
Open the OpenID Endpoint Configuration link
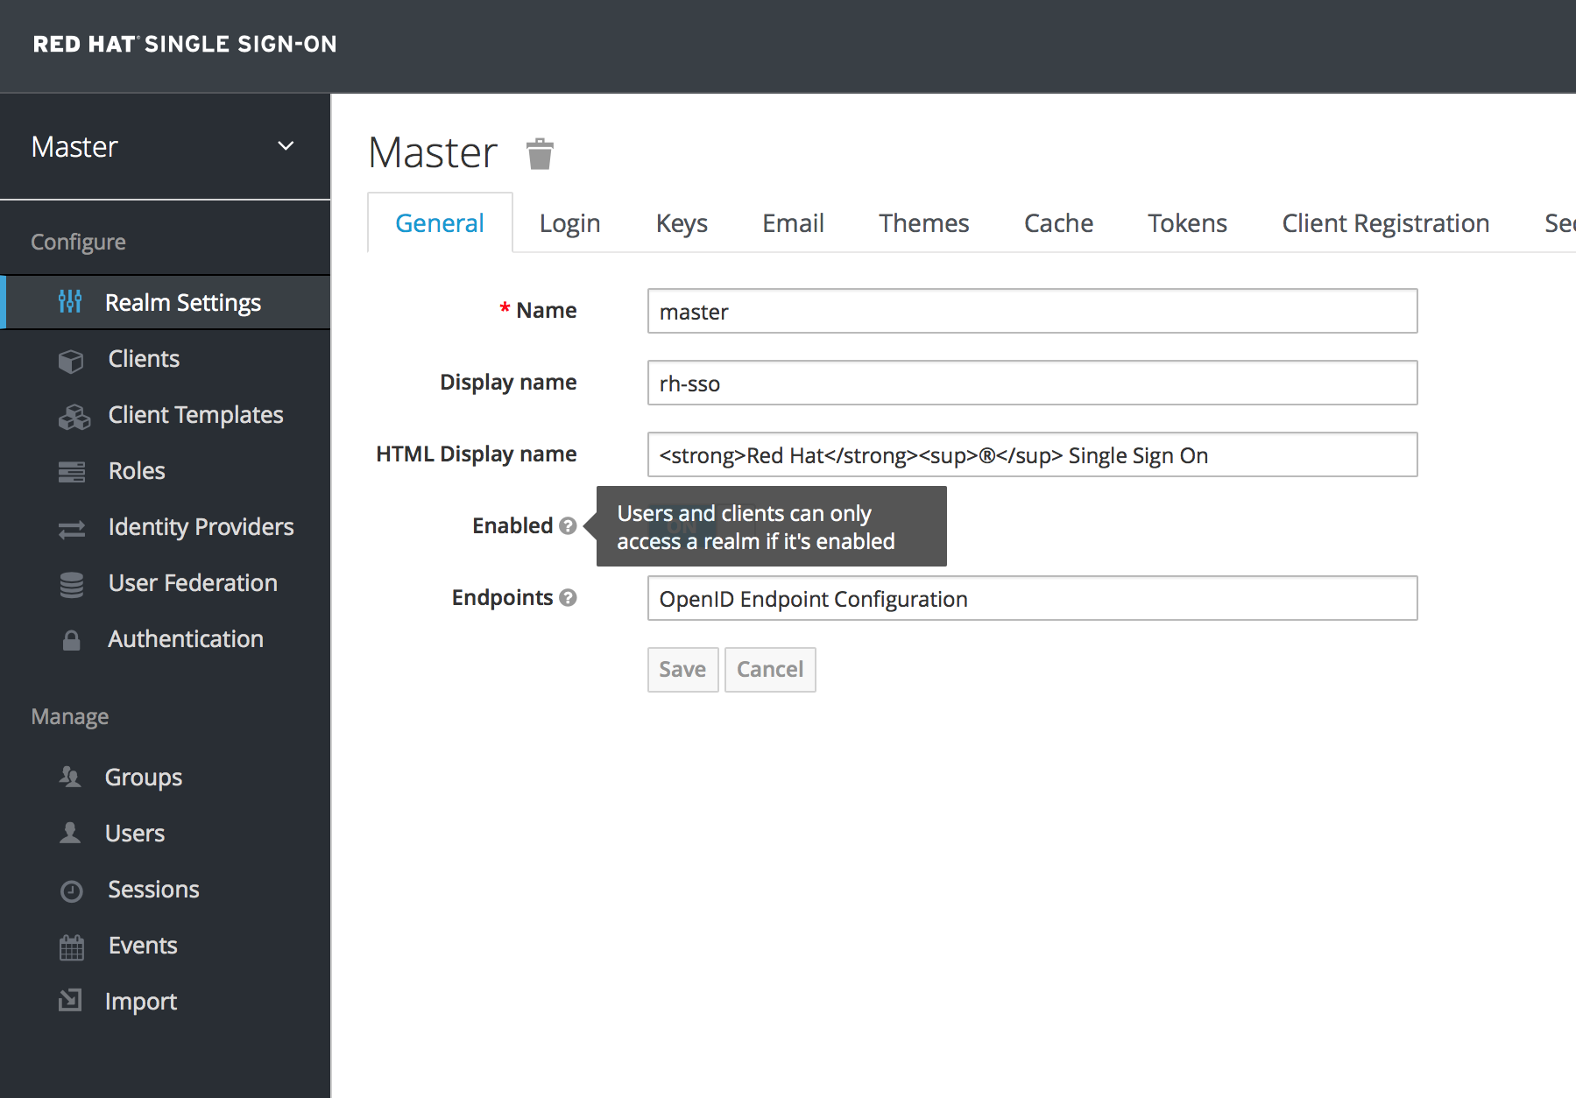click(813, 599)
